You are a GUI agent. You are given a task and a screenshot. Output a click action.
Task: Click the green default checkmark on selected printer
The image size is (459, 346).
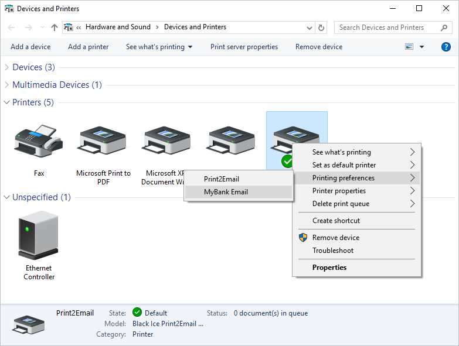pos(287,162)
